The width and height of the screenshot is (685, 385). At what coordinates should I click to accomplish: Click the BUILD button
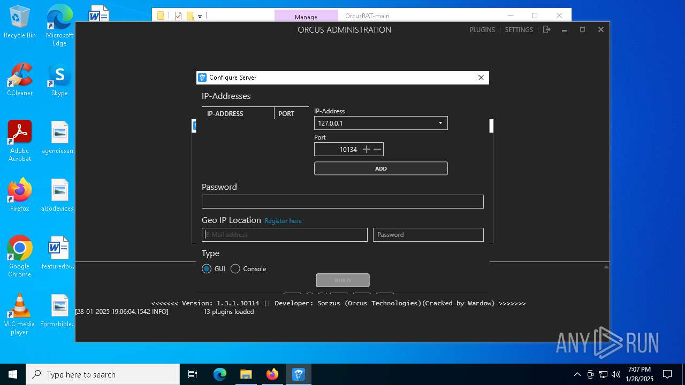click(342, 280)
